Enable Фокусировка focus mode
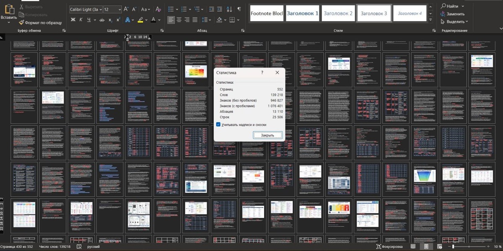This screenshot has height=251, width=503. click(x=390, y=247)
